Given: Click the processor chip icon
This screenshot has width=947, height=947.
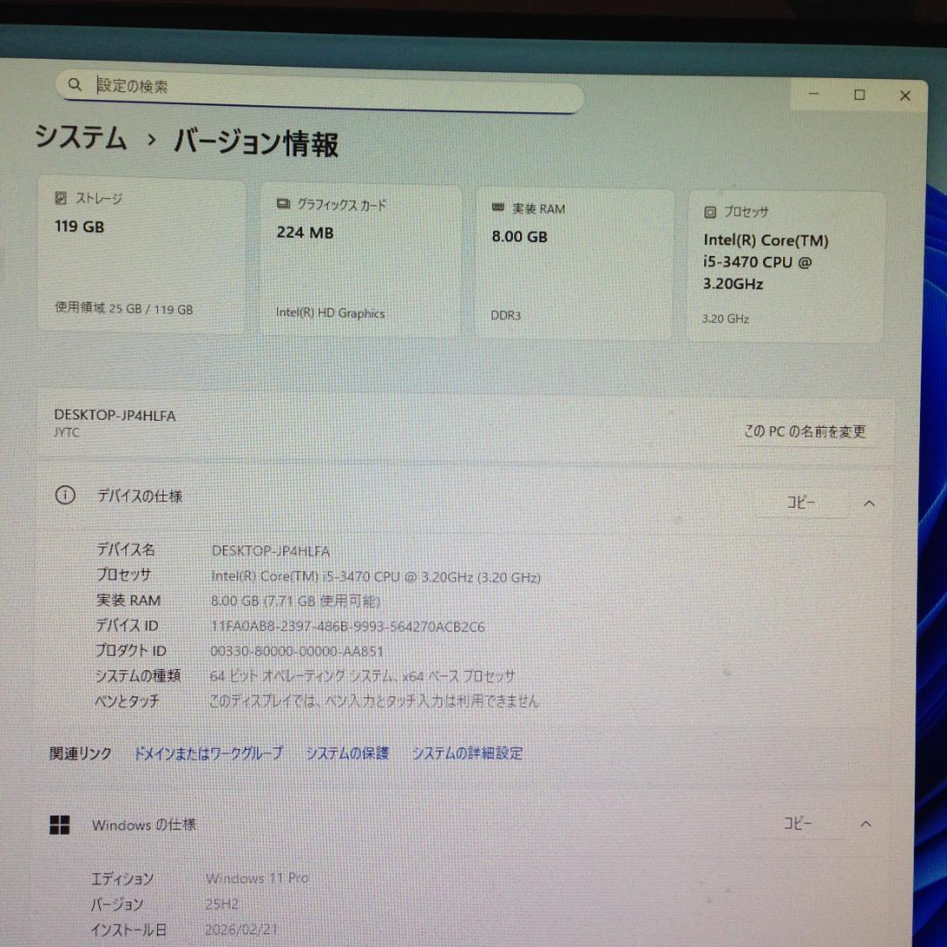Looking at the screenshot, I should click(x=710, y=212).
